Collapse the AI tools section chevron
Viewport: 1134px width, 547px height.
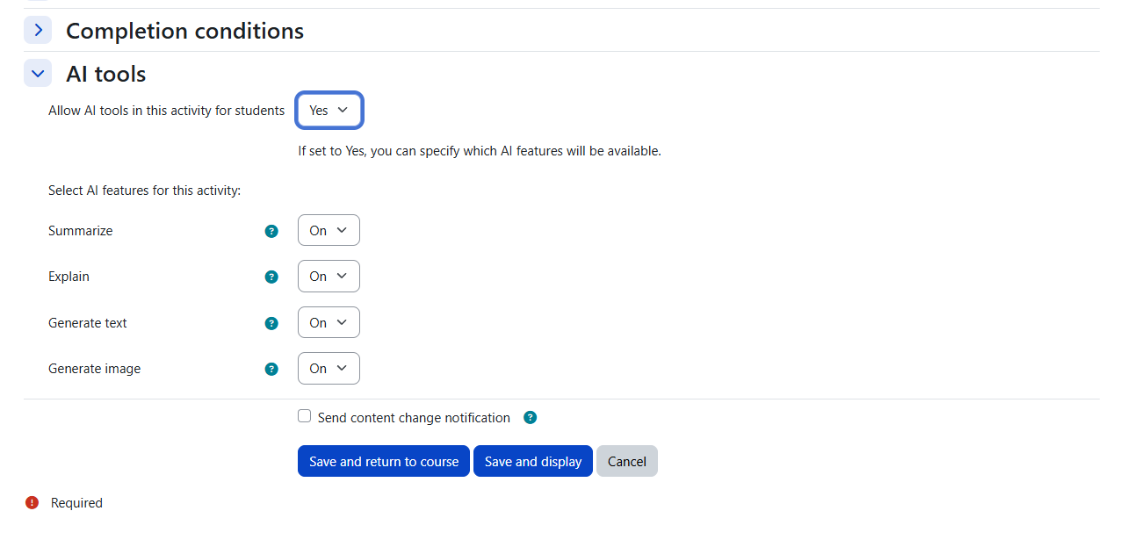pos(38,74)
